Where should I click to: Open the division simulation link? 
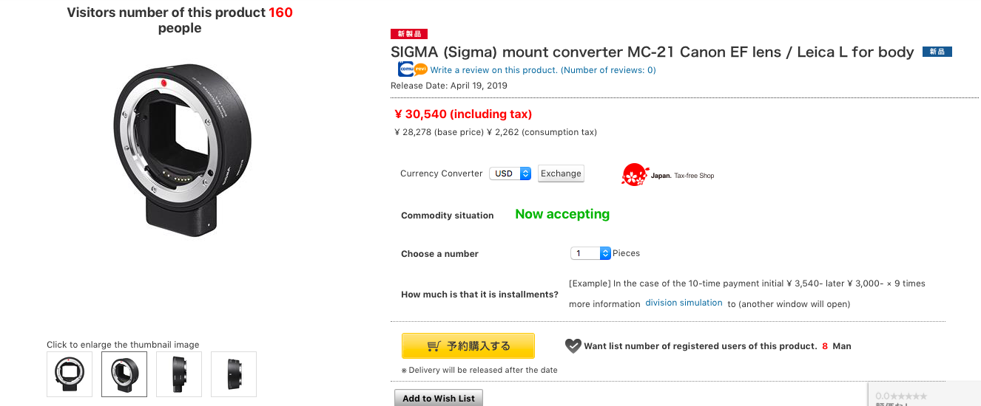pyautogui.click(x=684, y=303)
